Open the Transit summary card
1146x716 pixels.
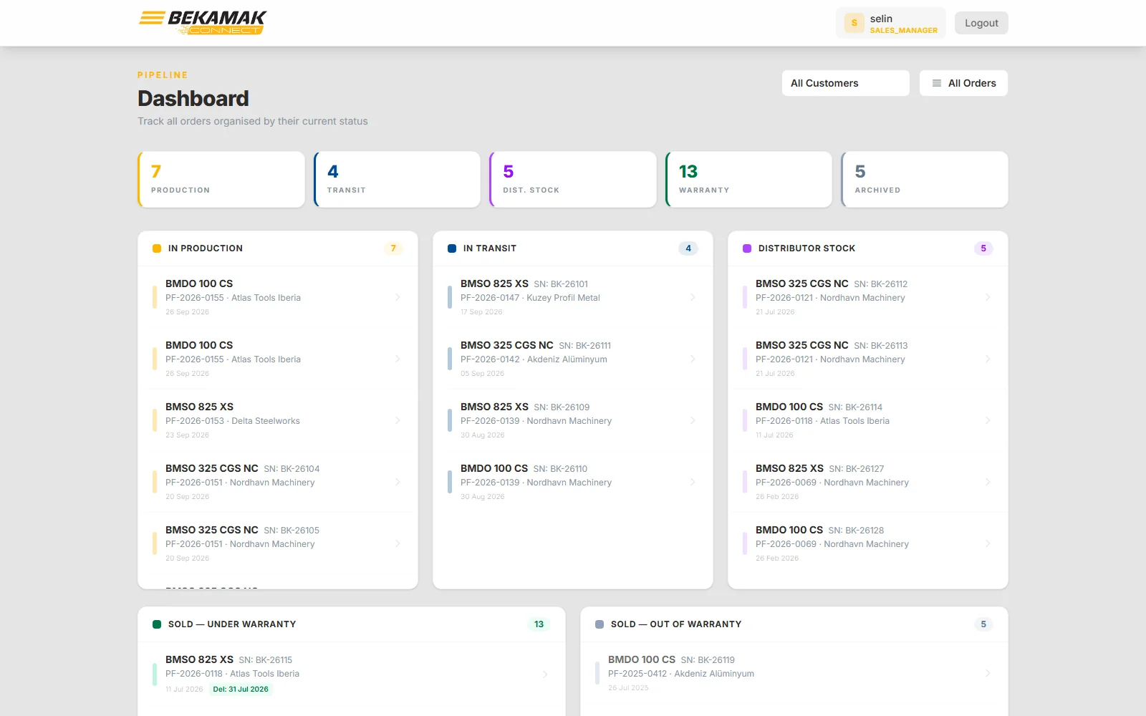point(397,180)
